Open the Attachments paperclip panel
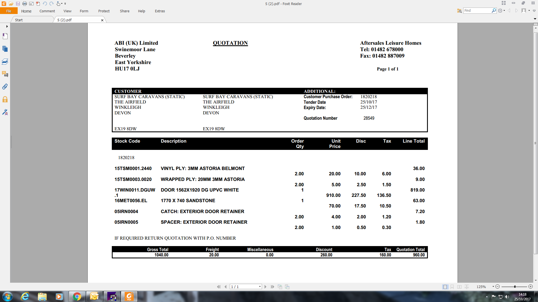This screenshot has width=538, height=302. click(x=5, y=87)
